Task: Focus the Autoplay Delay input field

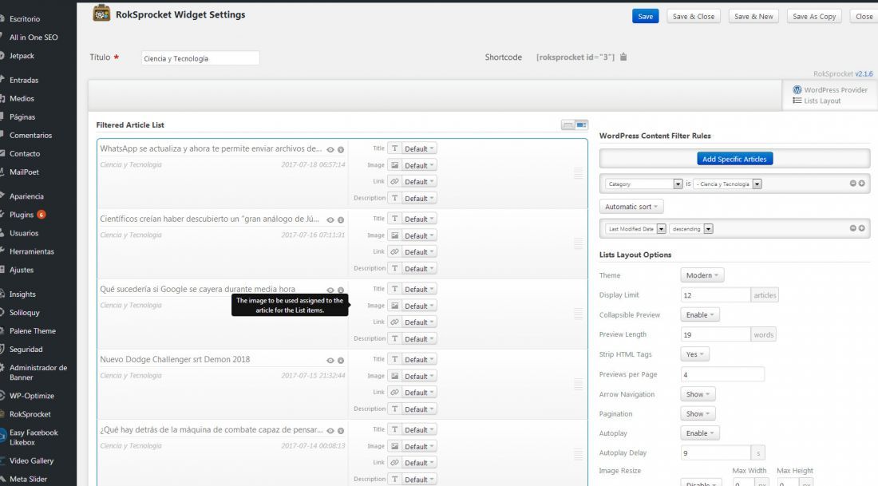Action: click(x=716, y=452)
